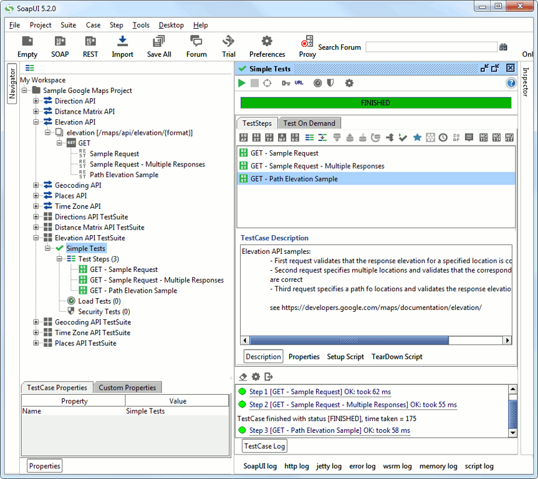538x479 pixels.
Task: Open the Project menu
Action: point(41,25)
